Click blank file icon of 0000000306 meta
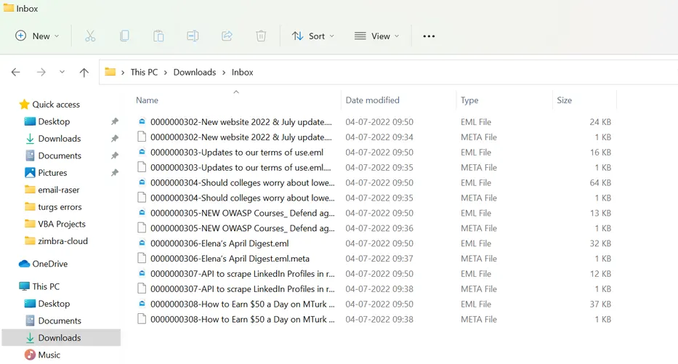 pos(142,258)
